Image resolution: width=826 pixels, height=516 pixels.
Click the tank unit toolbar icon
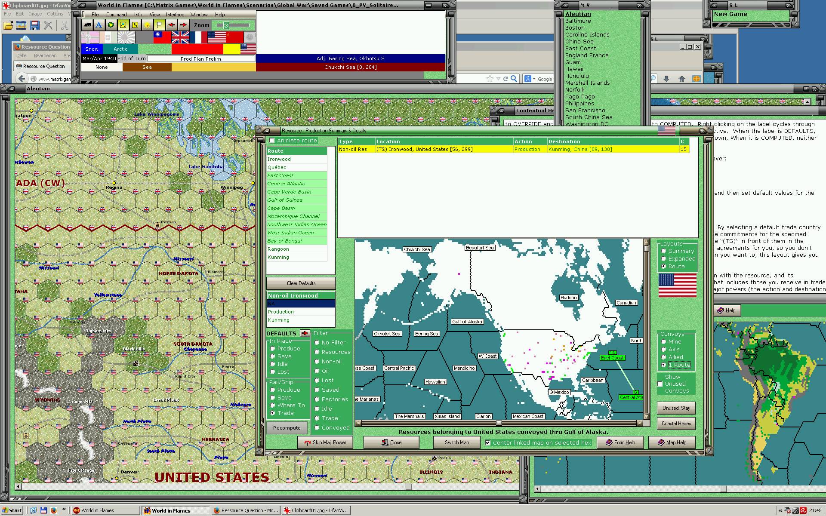tap(88, 25)
